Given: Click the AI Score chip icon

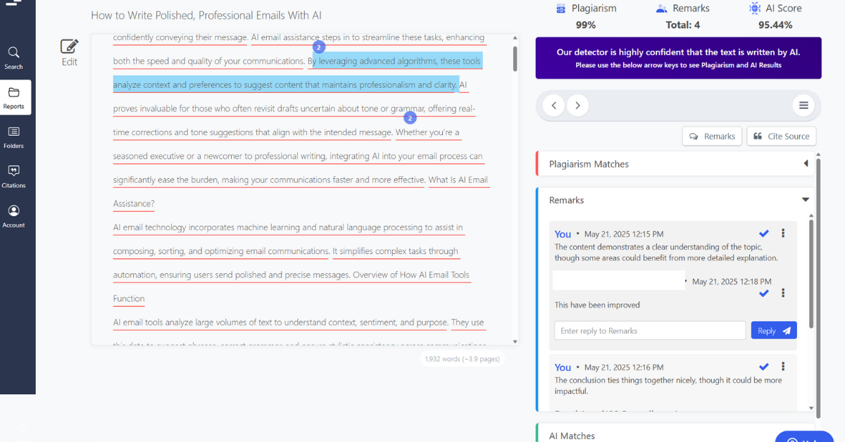Looking at the screenshot, I should click(x=754, y=8).
